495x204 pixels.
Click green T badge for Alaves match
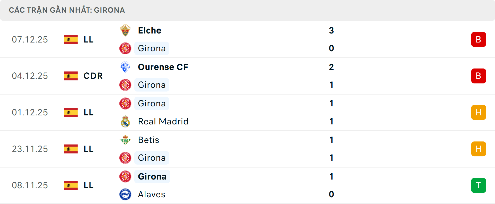pos(478,185)
